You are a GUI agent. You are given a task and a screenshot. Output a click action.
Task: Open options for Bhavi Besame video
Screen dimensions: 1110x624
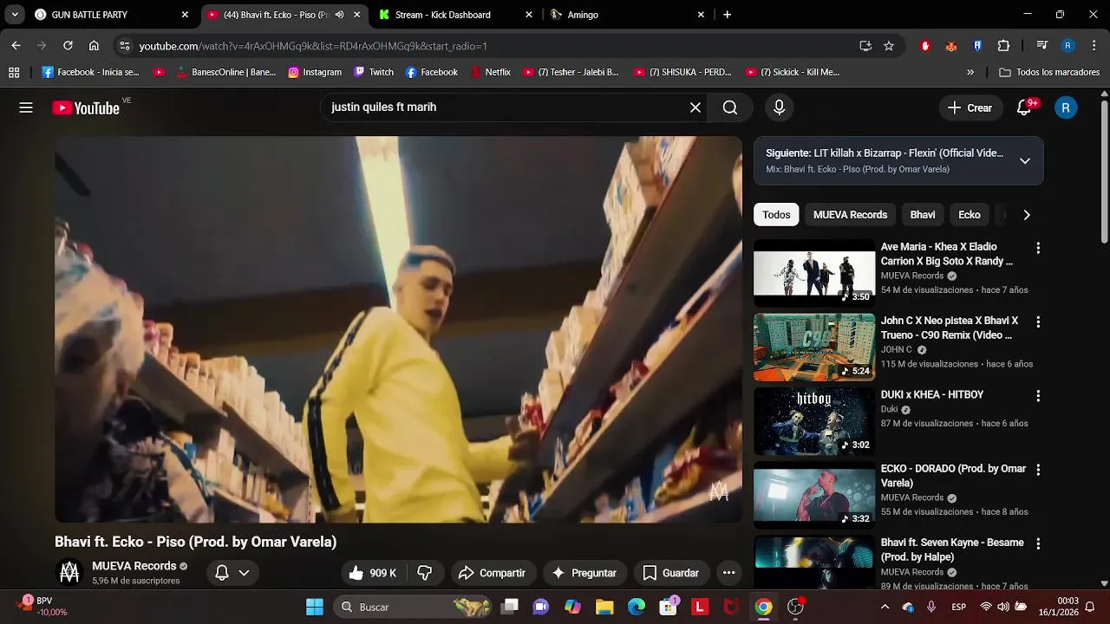[1038, 543]
